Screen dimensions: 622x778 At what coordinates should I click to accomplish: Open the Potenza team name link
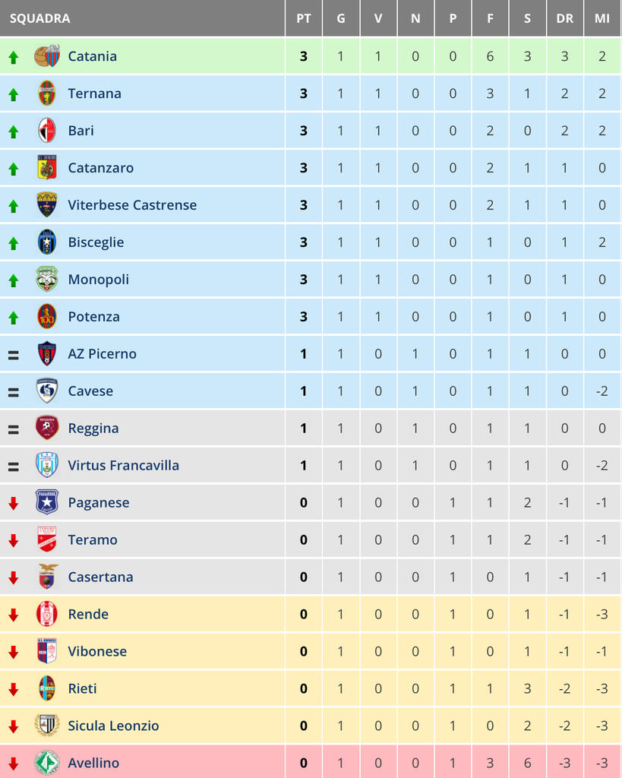(x=93, y=317)
